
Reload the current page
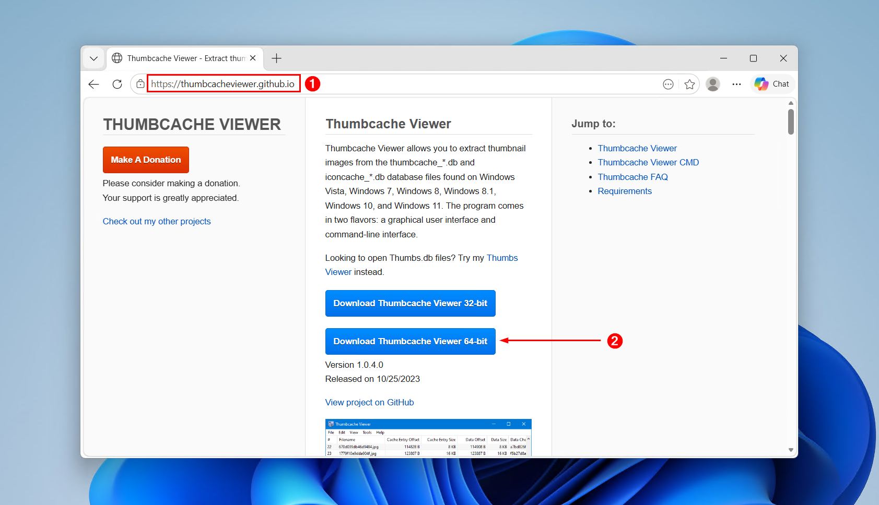pyautogui.click(x=117, y=84)
